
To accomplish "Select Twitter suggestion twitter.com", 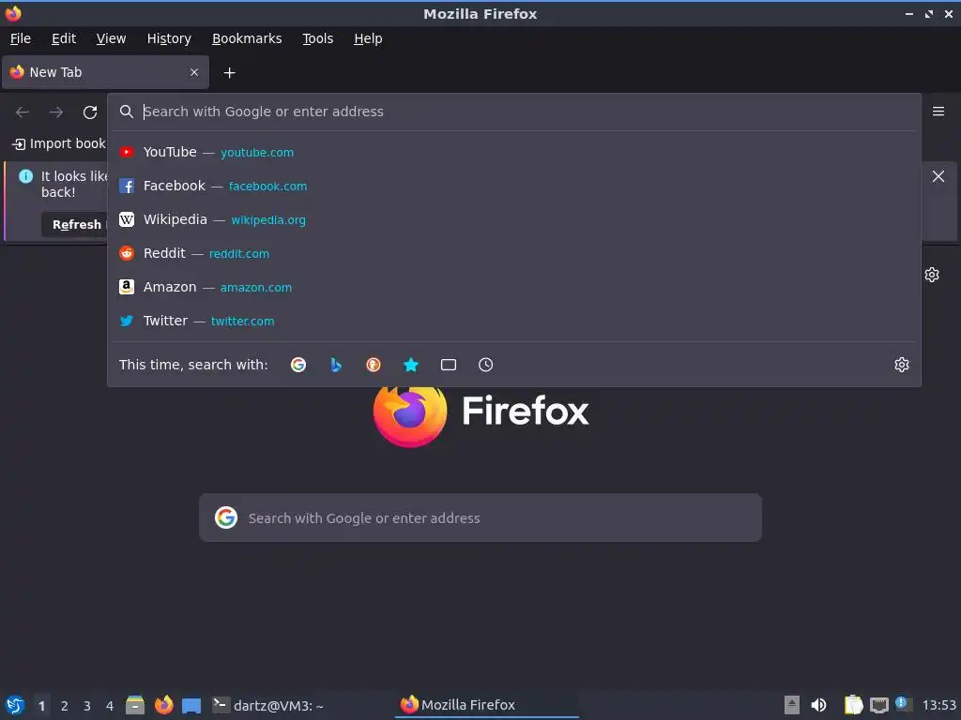I will [514, 321].
